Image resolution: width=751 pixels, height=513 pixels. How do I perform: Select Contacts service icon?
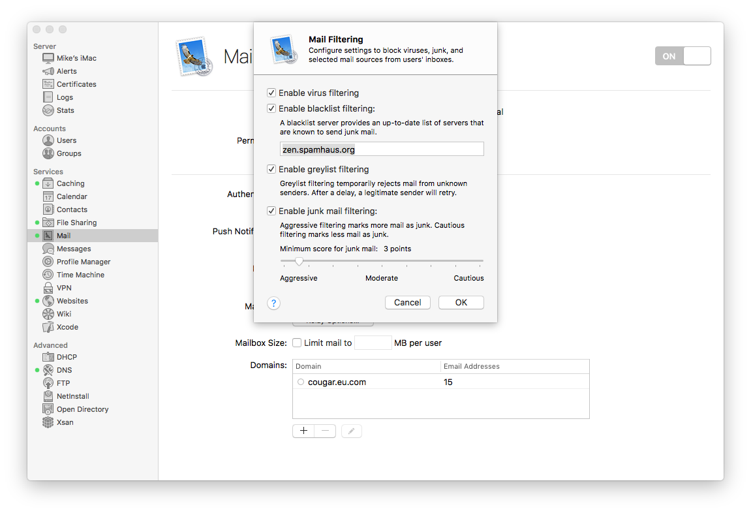click(x=48, y=210)
